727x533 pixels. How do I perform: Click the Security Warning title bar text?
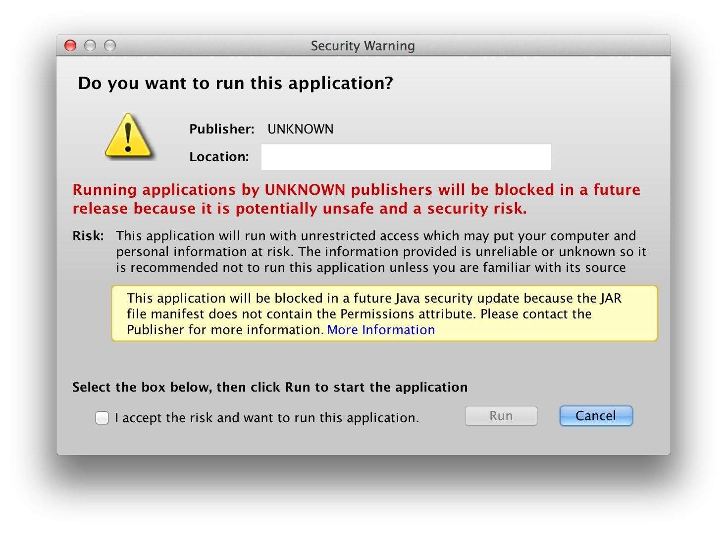363,46
